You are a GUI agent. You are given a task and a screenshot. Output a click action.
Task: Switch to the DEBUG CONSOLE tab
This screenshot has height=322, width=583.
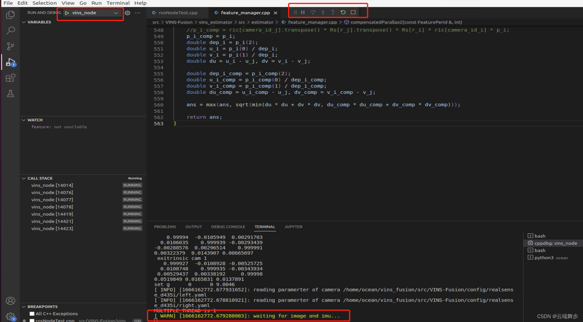tap(228, 226)
